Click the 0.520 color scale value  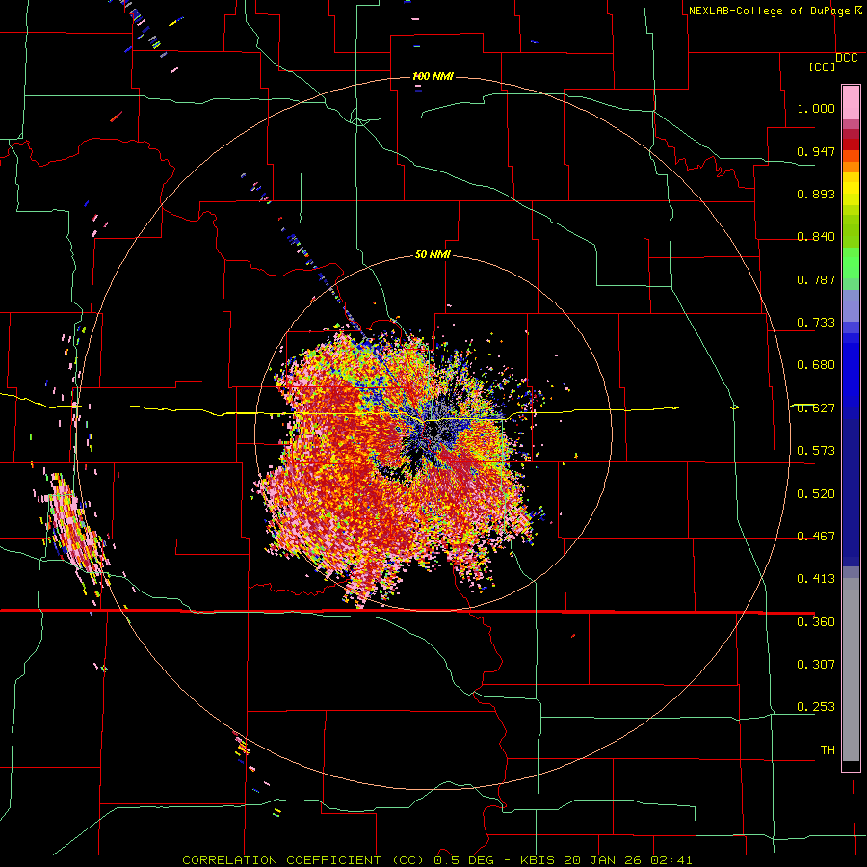coord(816,494)
